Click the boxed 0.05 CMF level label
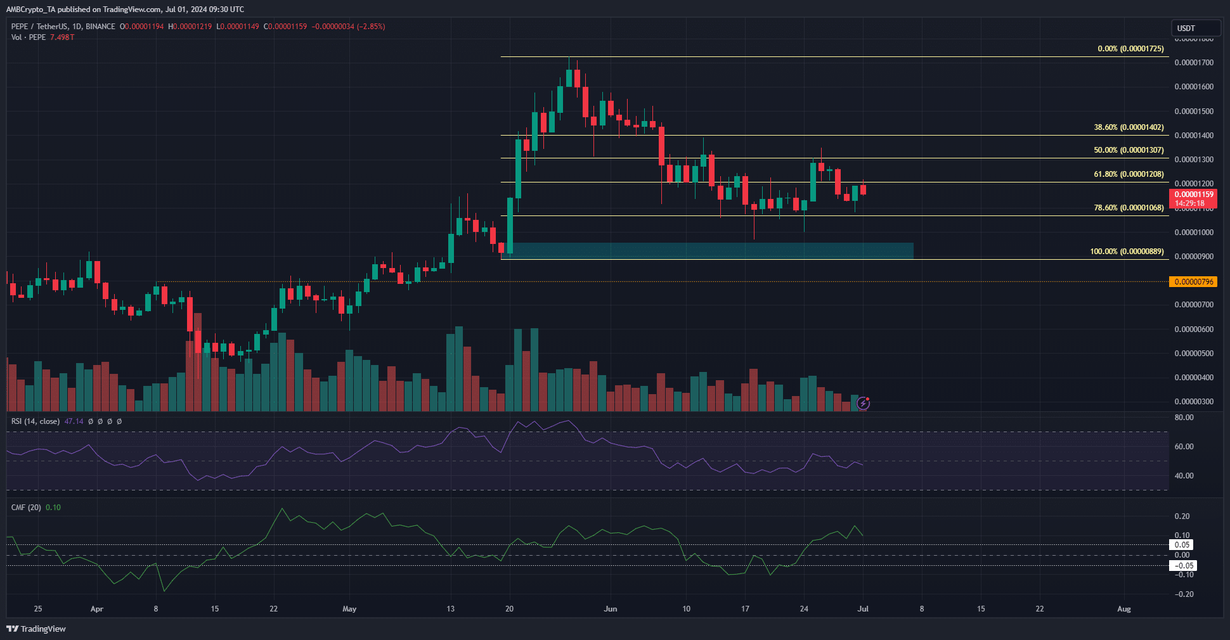 tap(1182, 545)
